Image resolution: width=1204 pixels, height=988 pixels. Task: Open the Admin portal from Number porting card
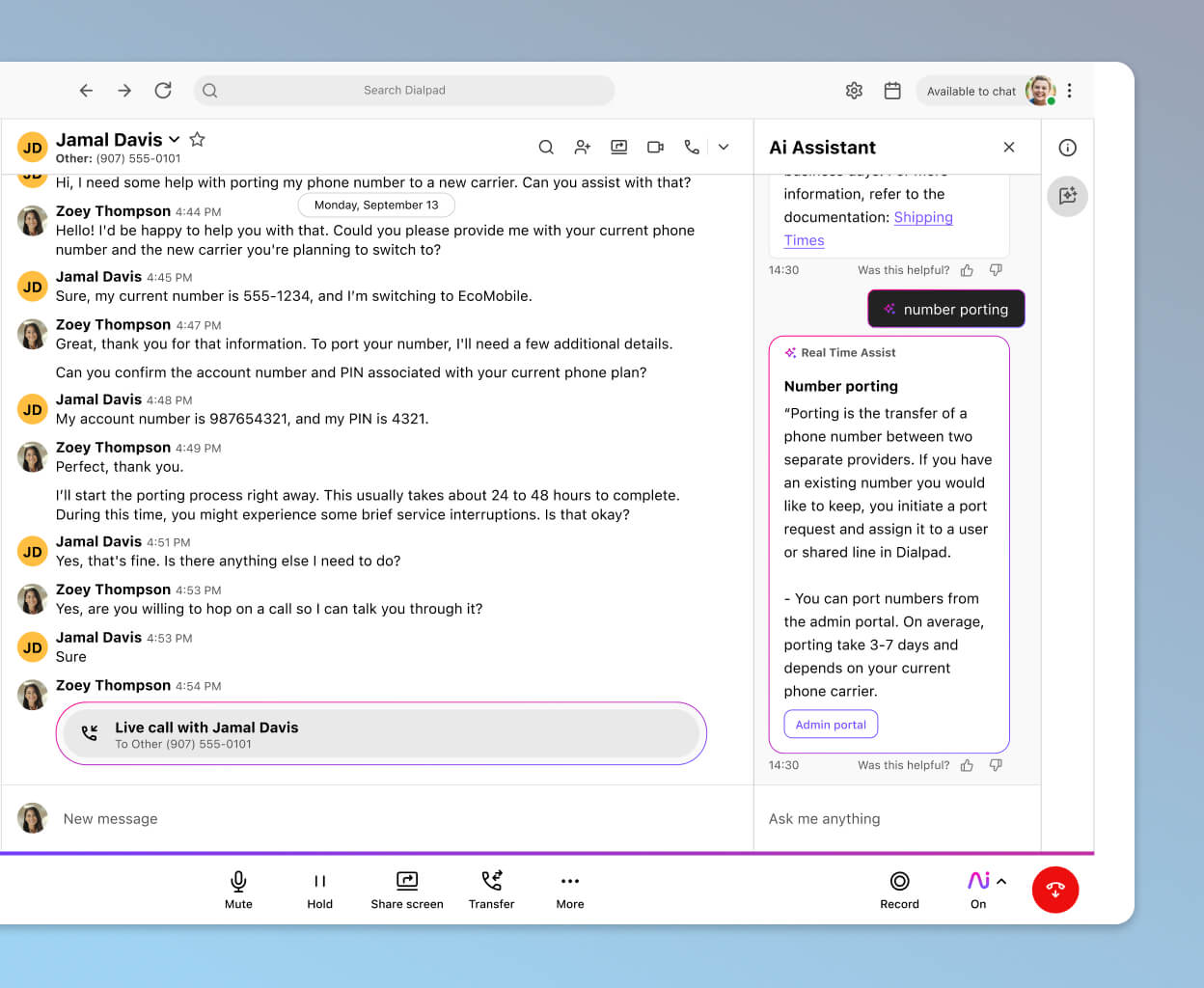pos(831,724)
